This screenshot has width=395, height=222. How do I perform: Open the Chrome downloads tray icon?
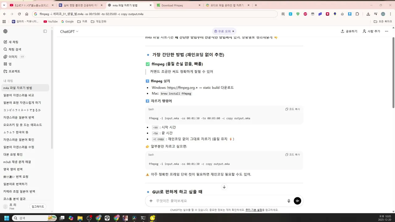368,14
